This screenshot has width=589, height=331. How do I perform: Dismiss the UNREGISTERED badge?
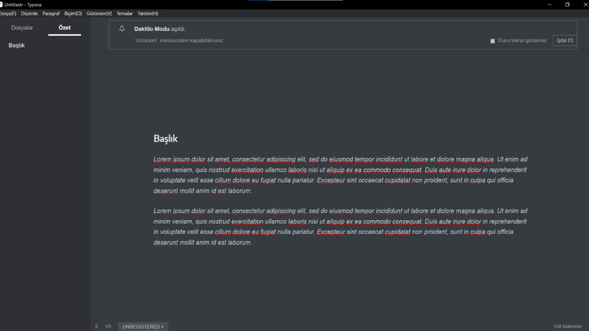162,327
